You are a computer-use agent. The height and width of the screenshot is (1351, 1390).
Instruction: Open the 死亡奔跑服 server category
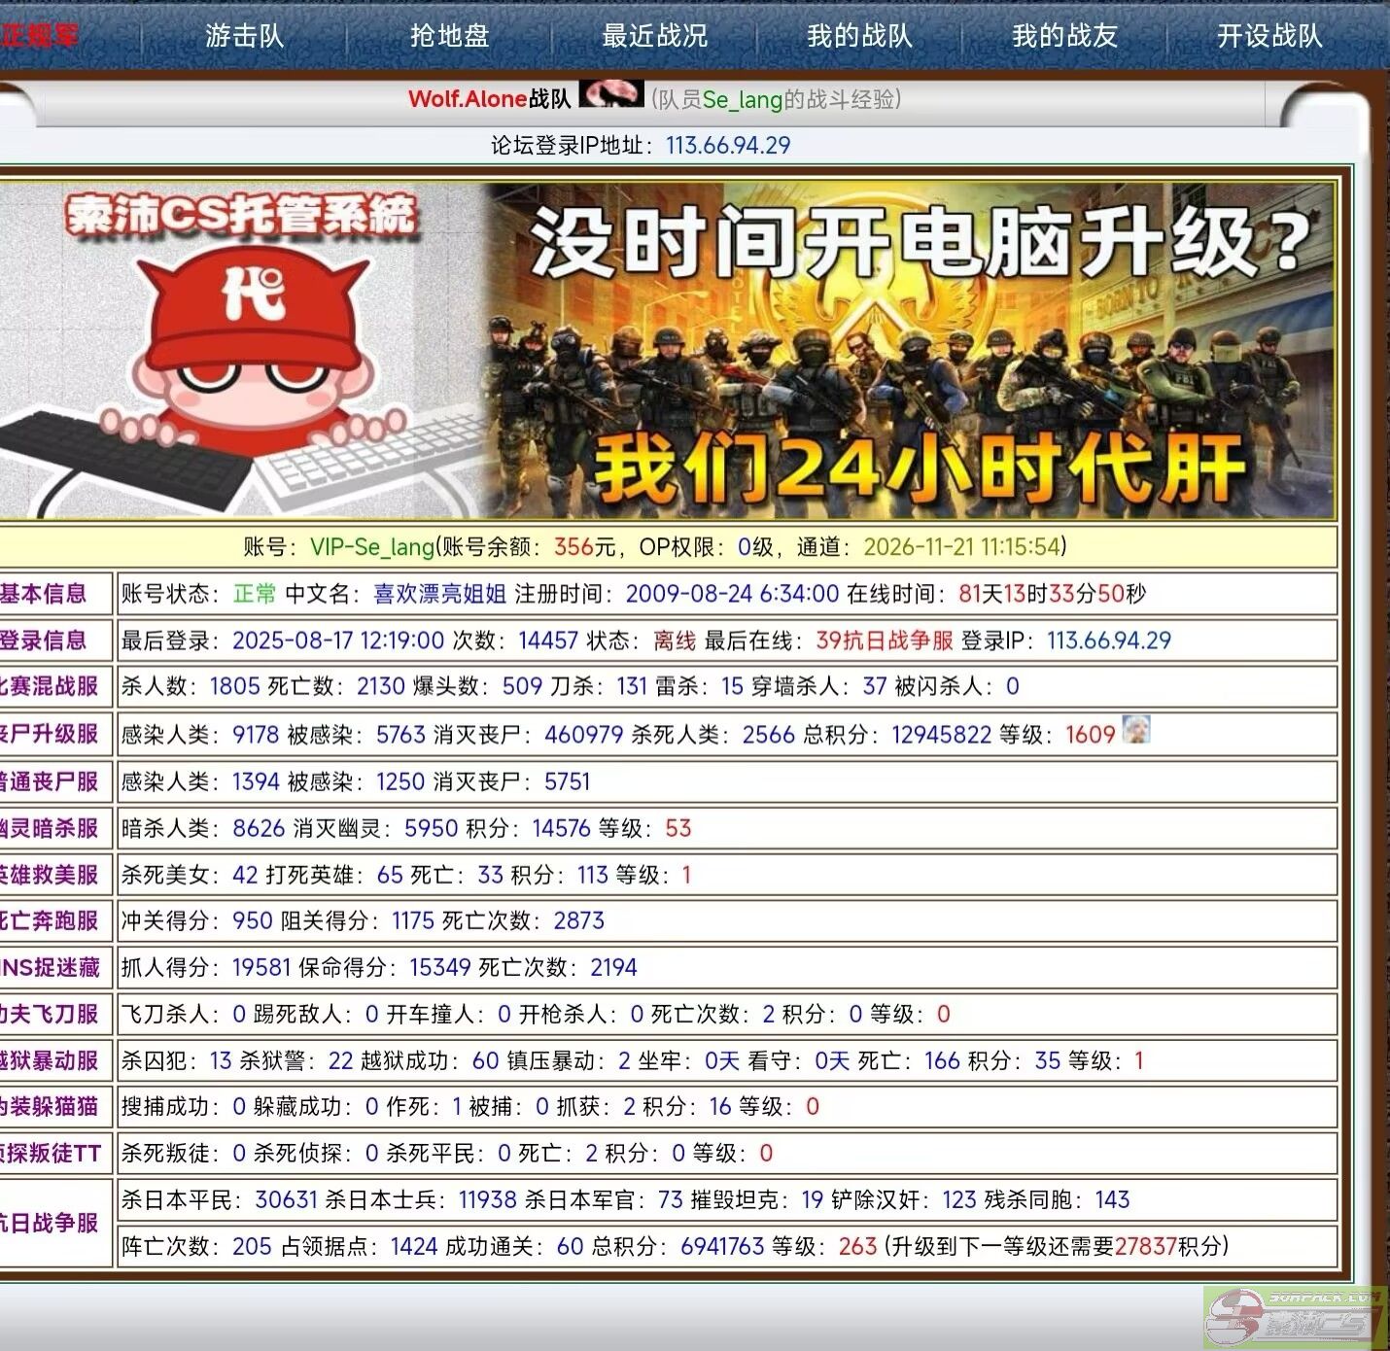tap(51, 920)
